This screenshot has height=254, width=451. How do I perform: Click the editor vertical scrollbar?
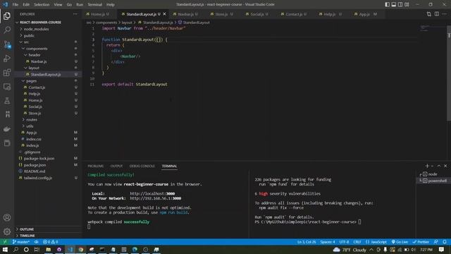(x=449, y=73)
